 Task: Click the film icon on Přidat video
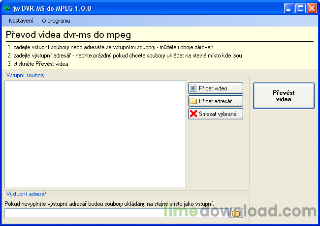pos(193,88)
